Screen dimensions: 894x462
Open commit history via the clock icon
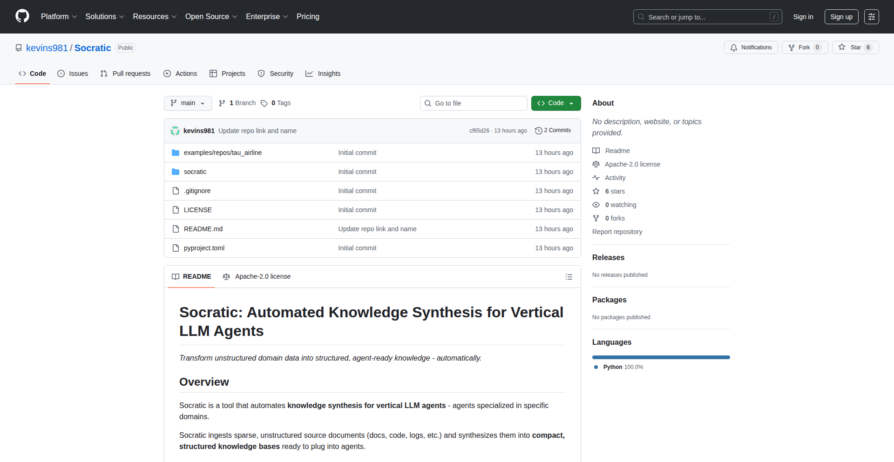point(539,130)
